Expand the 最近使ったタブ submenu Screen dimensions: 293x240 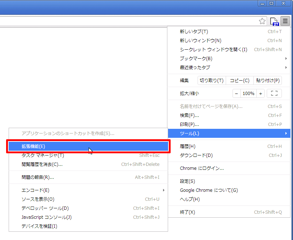(x=230, y=67)
